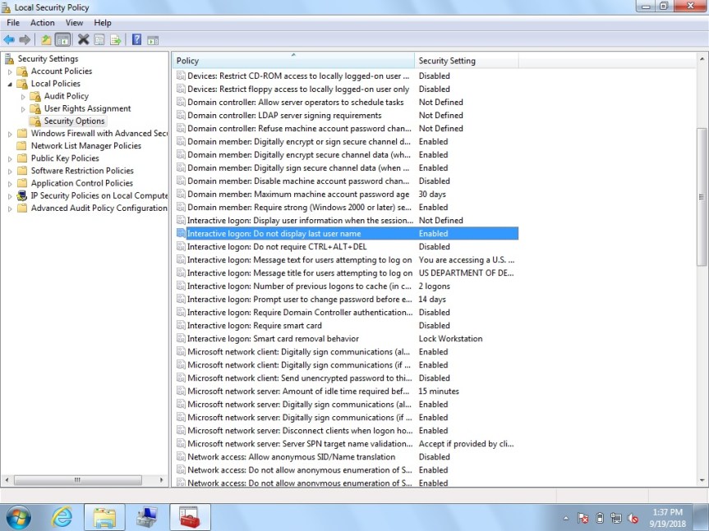709x531 pixels.
Task: Open Internet Explorer from the taskbar
Action: coord(62,517)
